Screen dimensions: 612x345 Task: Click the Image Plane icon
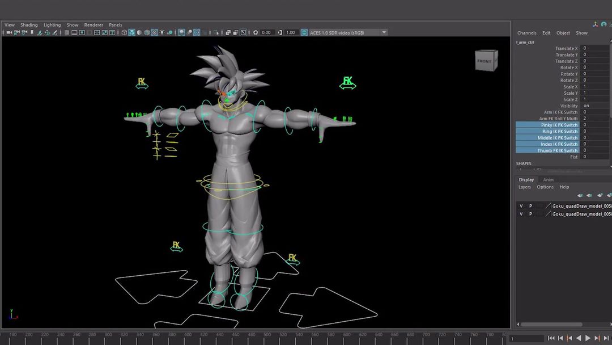pos(40,32)
